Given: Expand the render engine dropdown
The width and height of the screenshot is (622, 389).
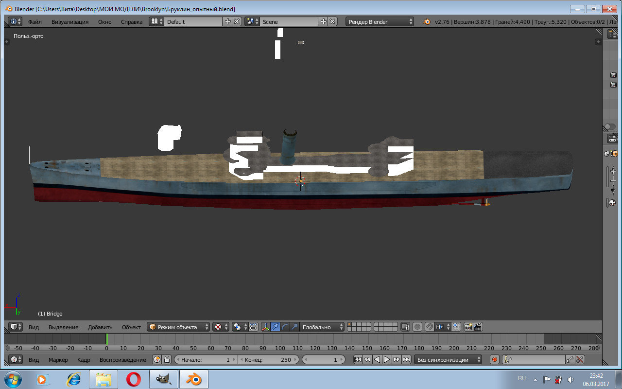Looking at the screenshot, I should coord(380,21).
